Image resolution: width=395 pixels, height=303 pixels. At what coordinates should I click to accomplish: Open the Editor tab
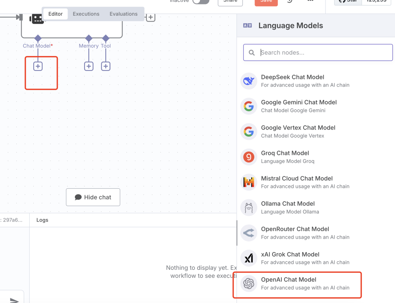pos(56,14)
